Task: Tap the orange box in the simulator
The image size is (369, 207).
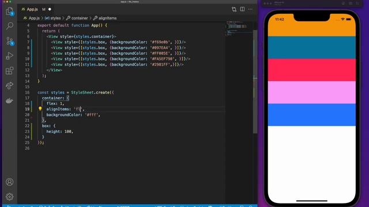Action: (311, 25)
